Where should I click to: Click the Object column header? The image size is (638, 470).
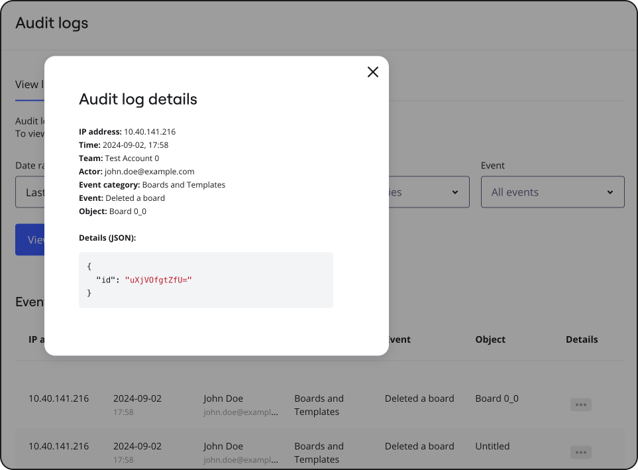pos(490,339)
